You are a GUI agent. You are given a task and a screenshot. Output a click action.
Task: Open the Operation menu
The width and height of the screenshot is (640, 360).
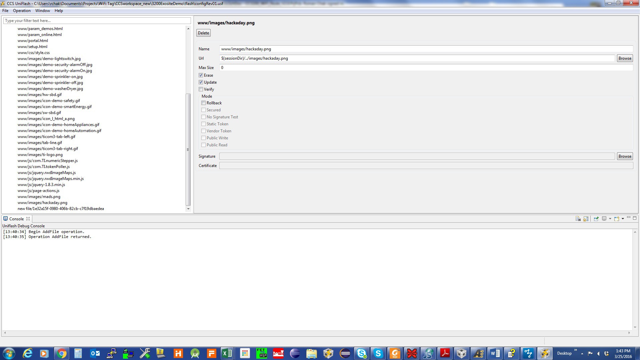[22, 11]
